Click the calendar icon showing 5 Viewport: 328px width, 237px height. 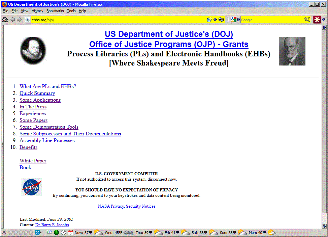70,232
